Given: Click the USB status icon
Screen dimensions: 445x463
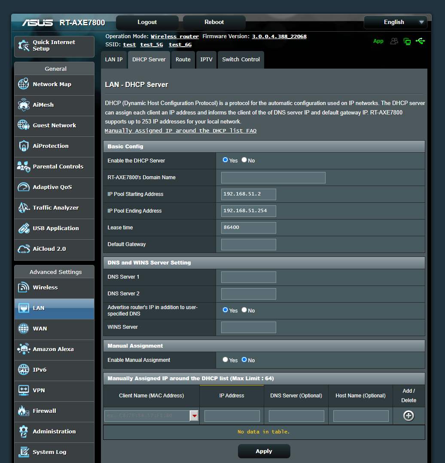Looking at the screenshot, I should pos(420,41).
